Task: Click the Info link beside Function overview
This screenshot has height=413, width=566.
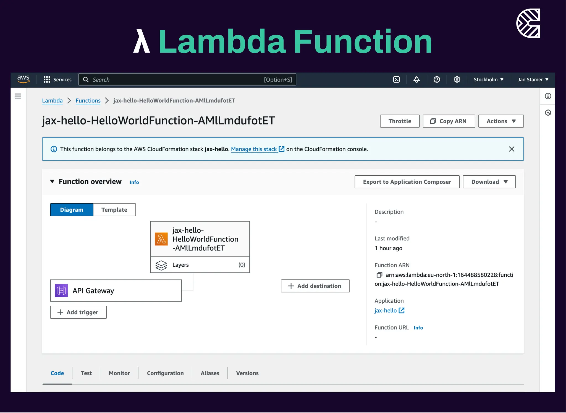Action: (134, 182)
